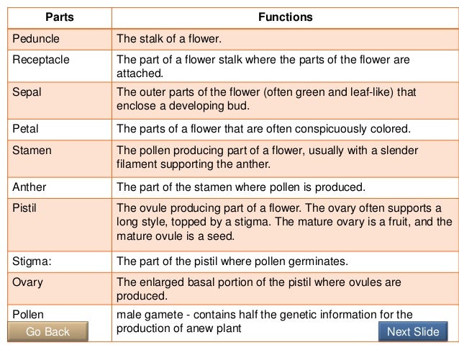Click the Stigma row label
Screen dimensions: 459x345
(32, 261)
